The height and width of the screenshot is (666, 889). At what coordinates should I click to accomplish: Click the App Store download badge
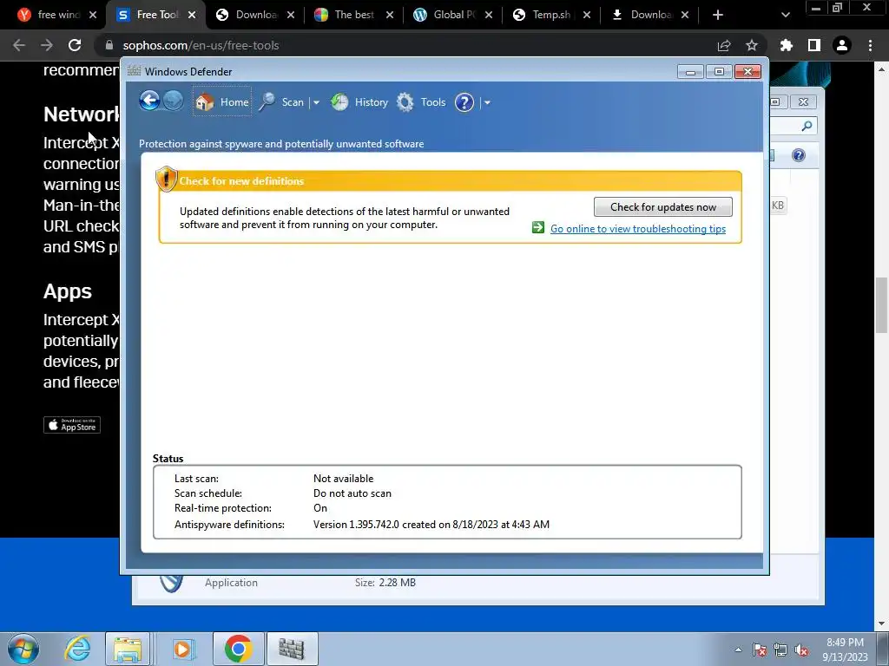coord(72,425)
